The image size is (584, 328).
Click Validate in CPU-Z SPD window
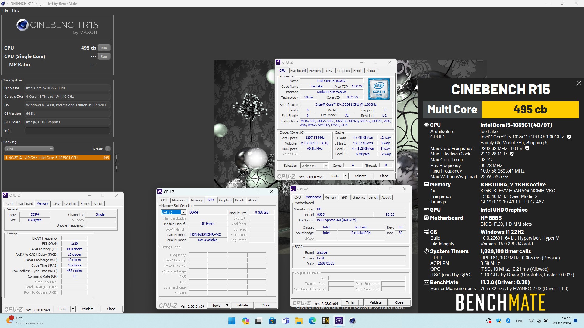coord(242,305)
